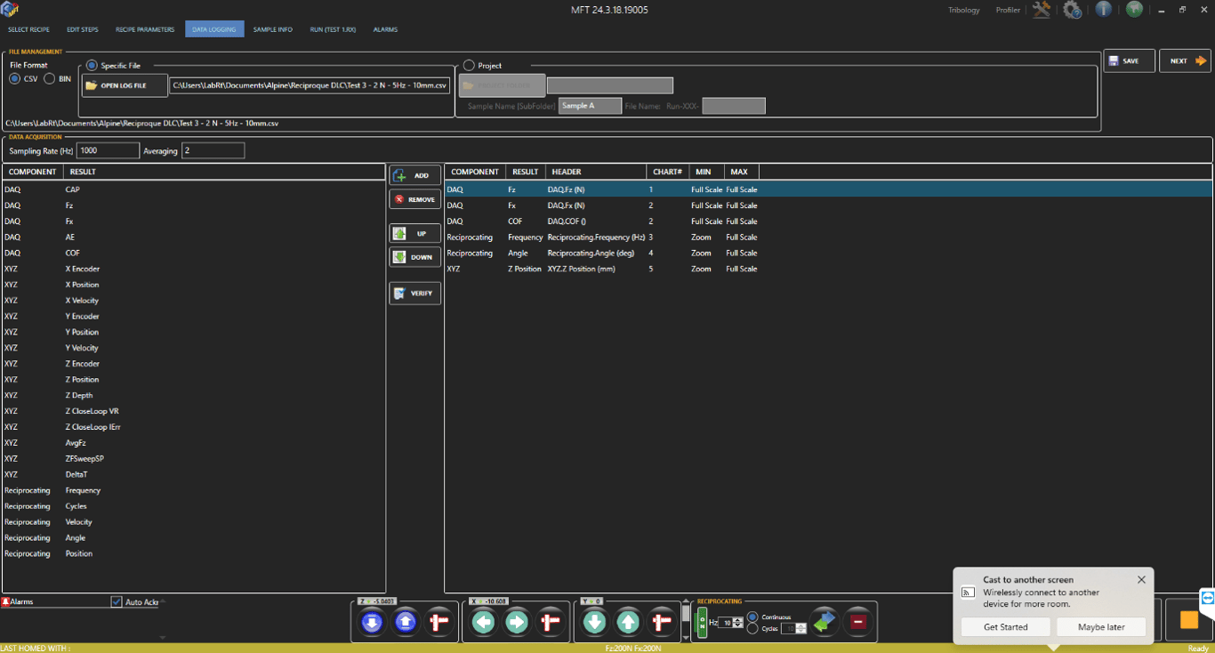1215x653 pixels.
Task: Open the wrench-and-hammer tools icon
Action: click(x=1041, y=10)
